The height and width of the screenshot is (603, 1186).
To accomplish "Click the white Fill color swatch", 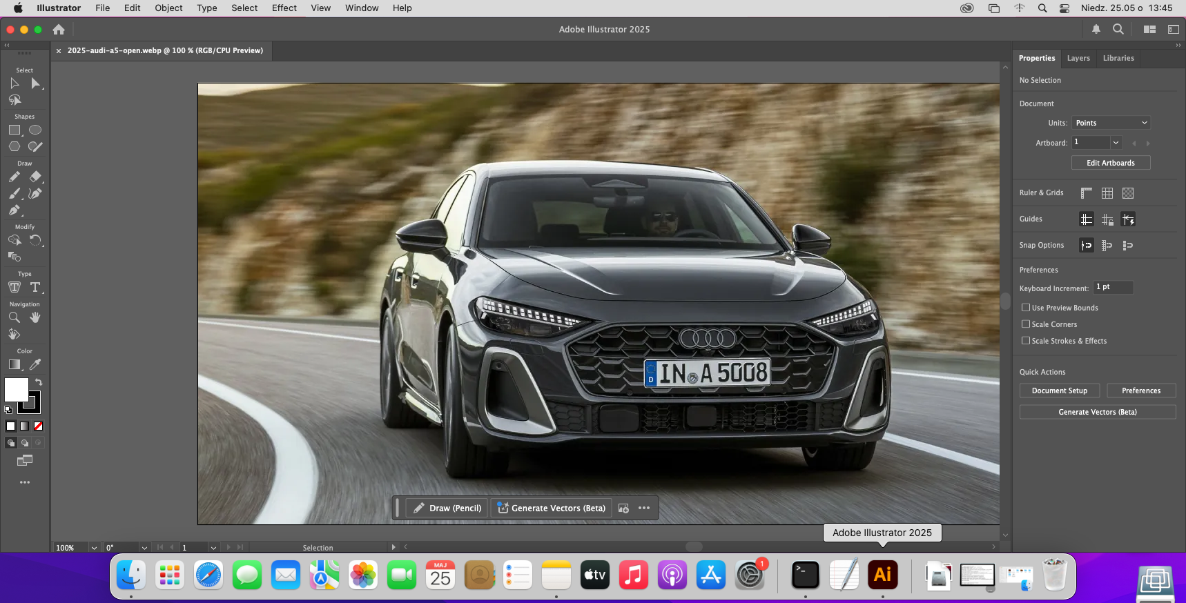I will [x=15, y=388].
